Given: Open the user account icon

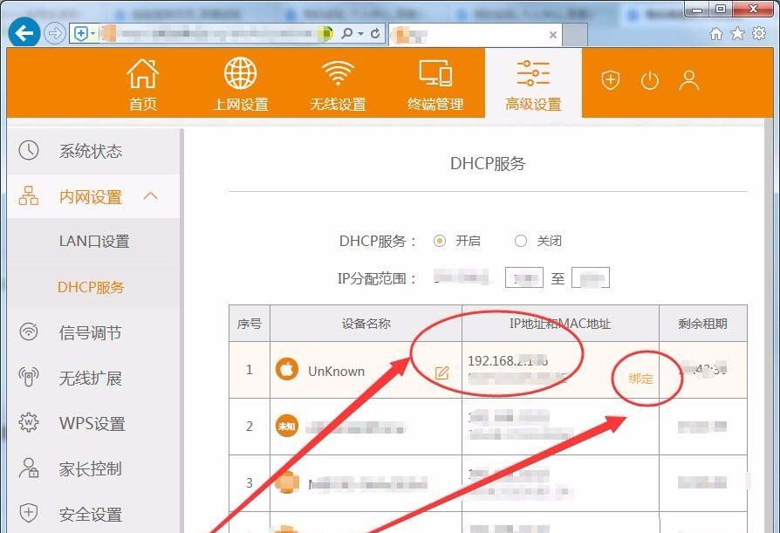Looking at the screenshot, I should (x=689, y=80).
